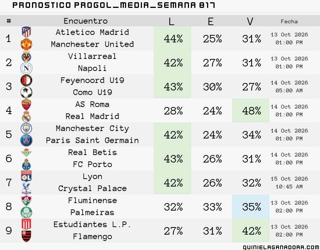Click the Atletico Madrid crest icon
Screen dimensions: 320x250
pos(26,32)
